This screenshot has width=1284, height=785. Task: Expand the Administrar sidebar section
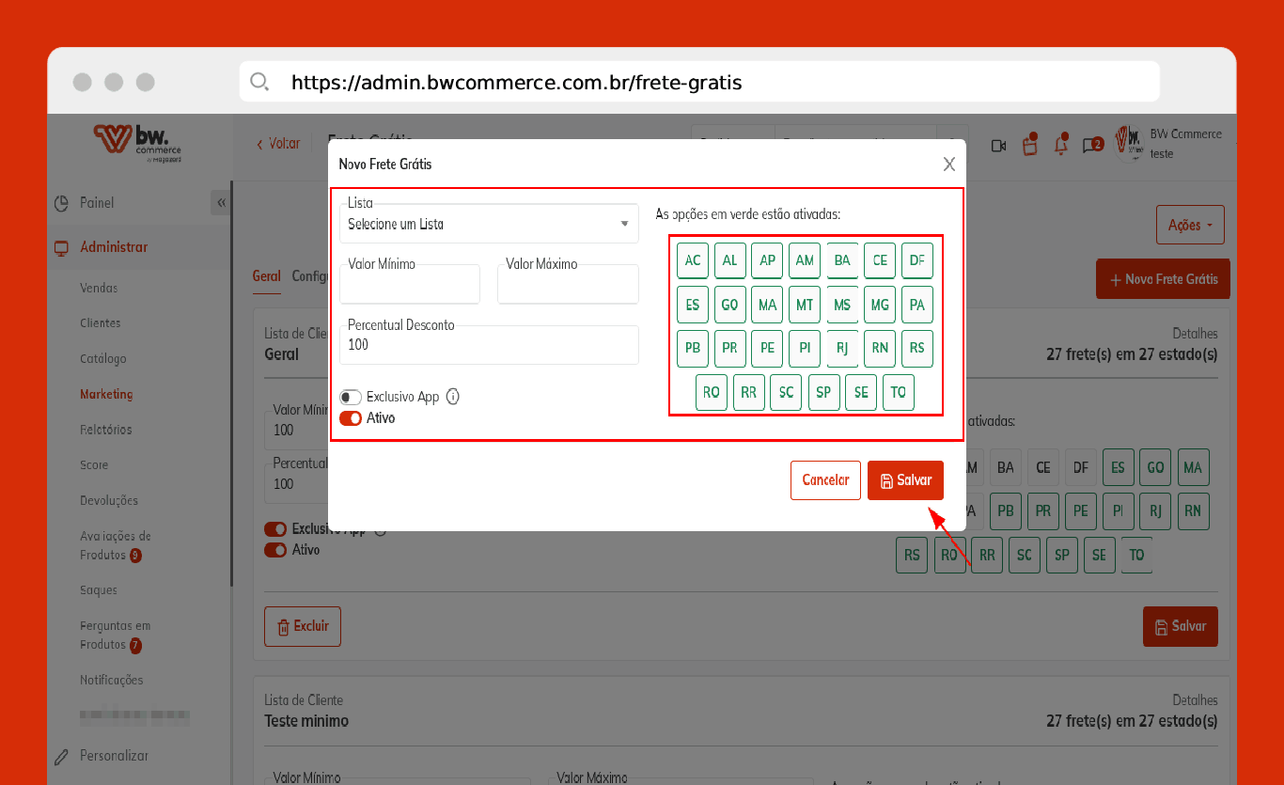coord(114,247)
